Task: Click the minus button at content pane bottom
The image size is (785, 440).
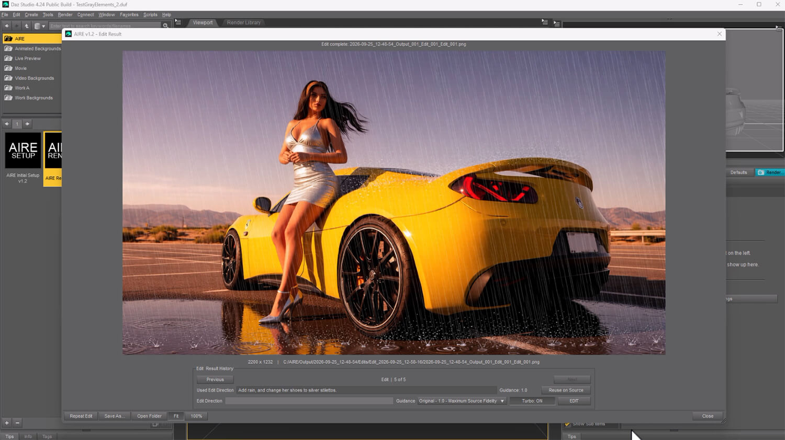Action: (x=17, y=423)
